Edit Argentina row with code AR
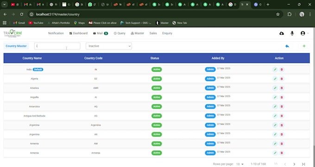This screenshot has height=167, width=315. click(x=275, y=134)
